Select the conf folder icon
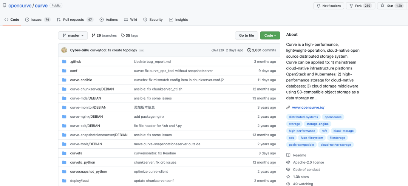Image resolution: width=408 pixels, height=186 pixels. point(64,71)
